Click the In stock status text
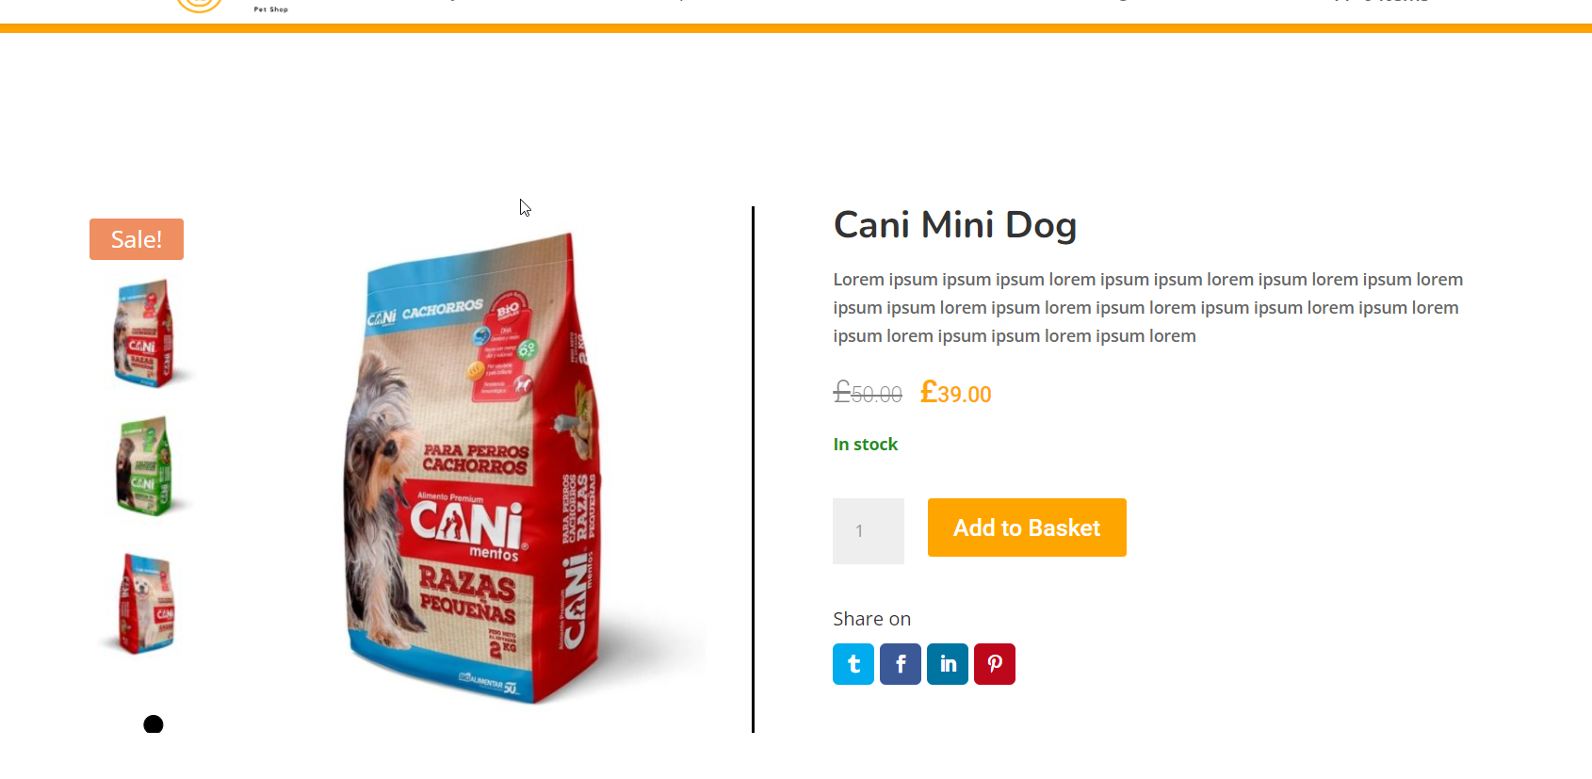This screenshot has width=1592, height=779. click(866, 445)
